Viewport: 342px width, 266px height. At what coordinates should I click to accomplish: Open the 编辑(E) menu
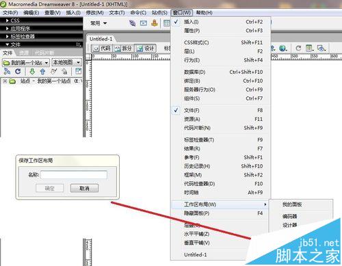point(31,13)
